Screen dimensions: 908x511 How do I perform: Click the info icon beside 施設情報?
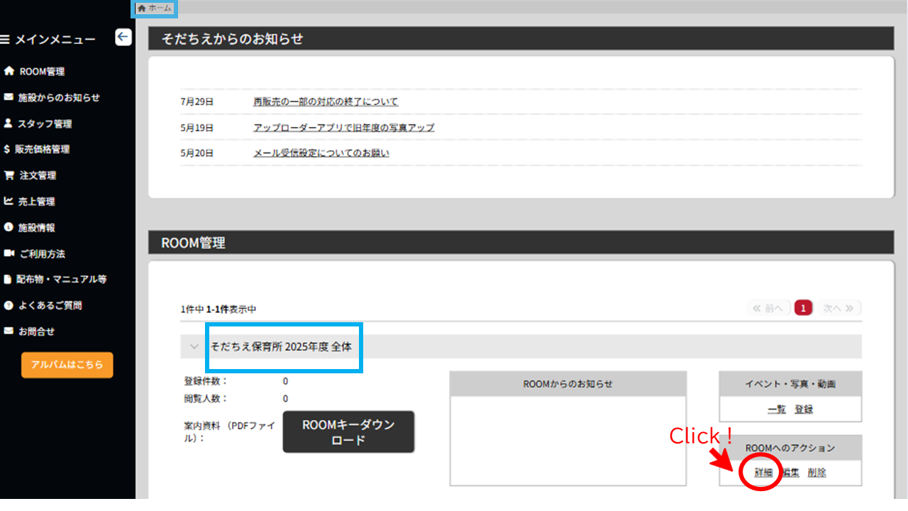coord(8,227)
